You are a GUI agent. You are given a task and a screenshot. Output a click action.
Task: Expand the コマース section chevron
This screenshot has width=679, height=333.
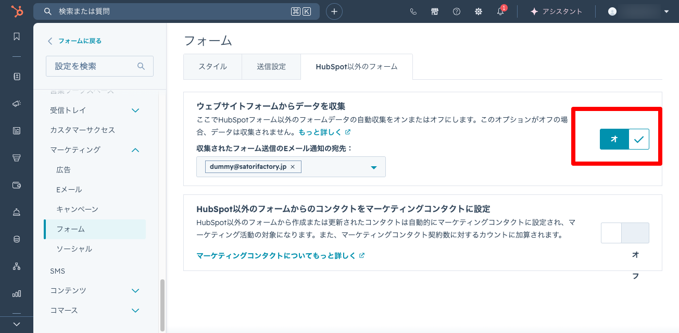pyautogui.click(x=135, y=311)
